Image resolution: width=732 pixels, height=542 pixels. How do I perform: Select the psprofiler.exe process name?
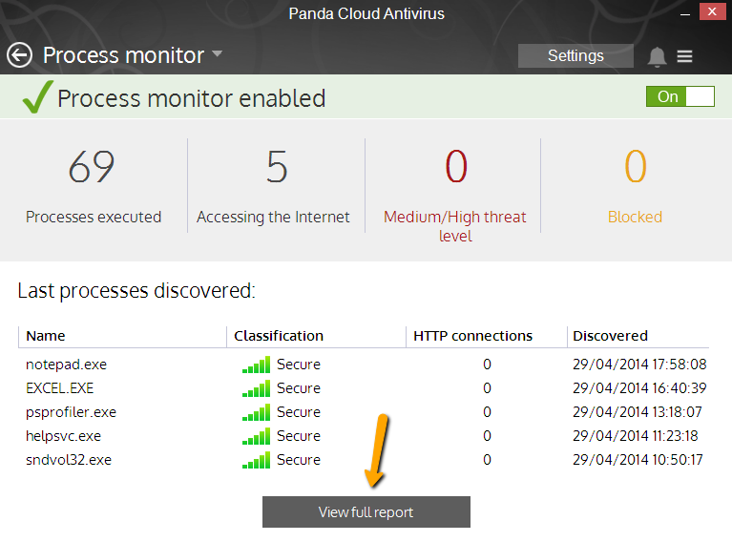[x=71, y=412]
